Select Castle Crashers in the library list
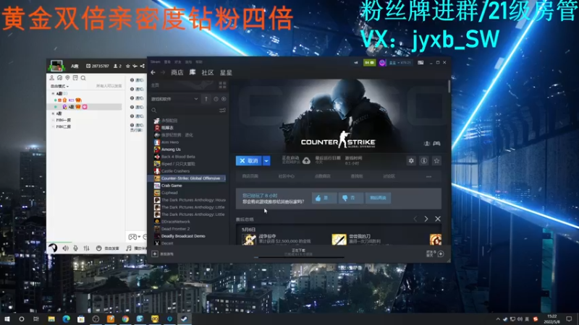This screenshot has height=325, width=579. (175, 171)
